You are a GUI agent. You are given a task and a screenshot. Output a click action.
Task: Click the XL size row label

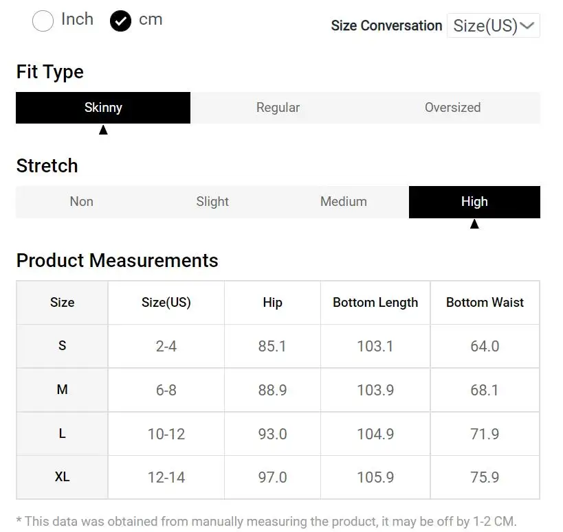coord(62,477)
